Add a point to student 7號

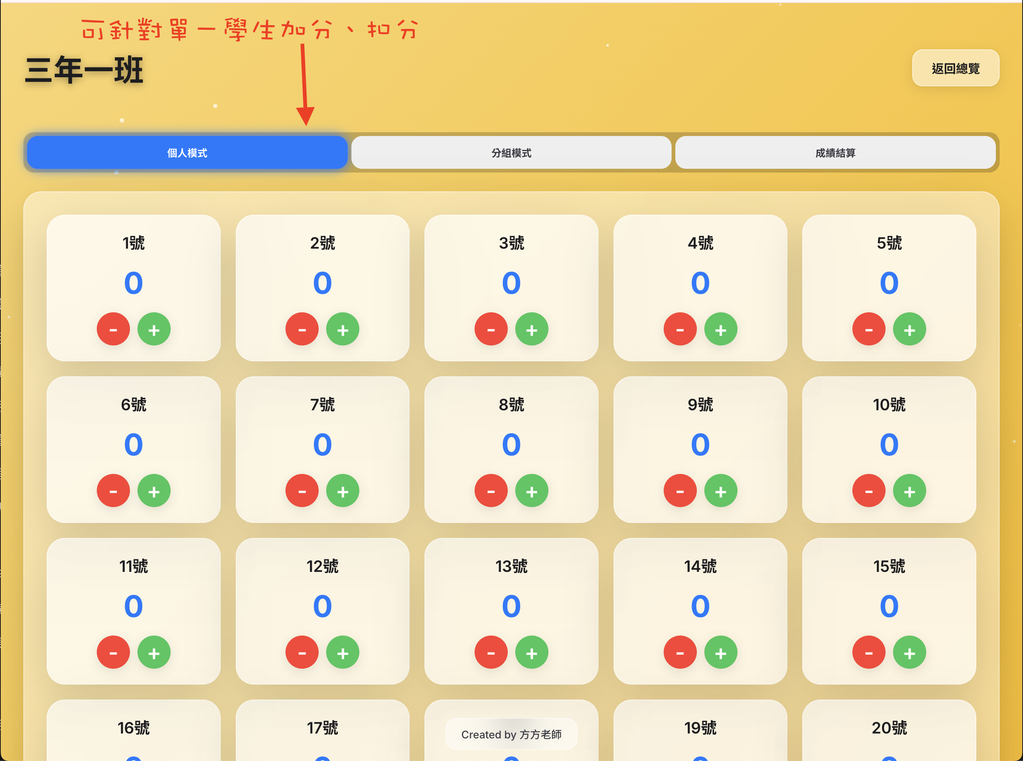click(343, 491)
